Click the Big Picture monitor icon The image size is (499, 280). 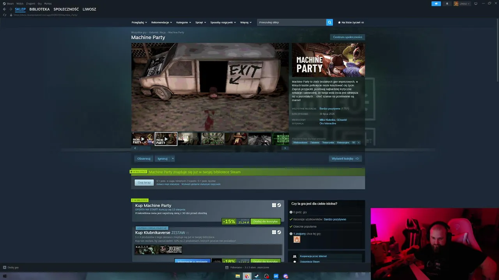click(x=476, y=3)
